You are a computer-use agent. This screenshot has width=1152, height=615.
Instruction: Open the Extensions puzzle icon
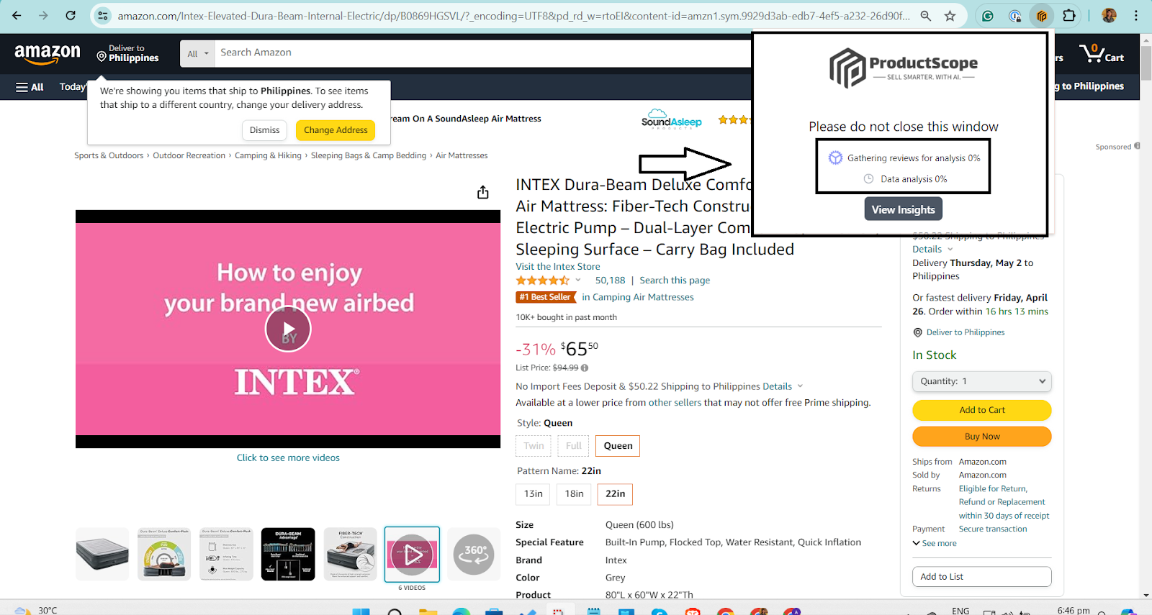pos(1069,15)
